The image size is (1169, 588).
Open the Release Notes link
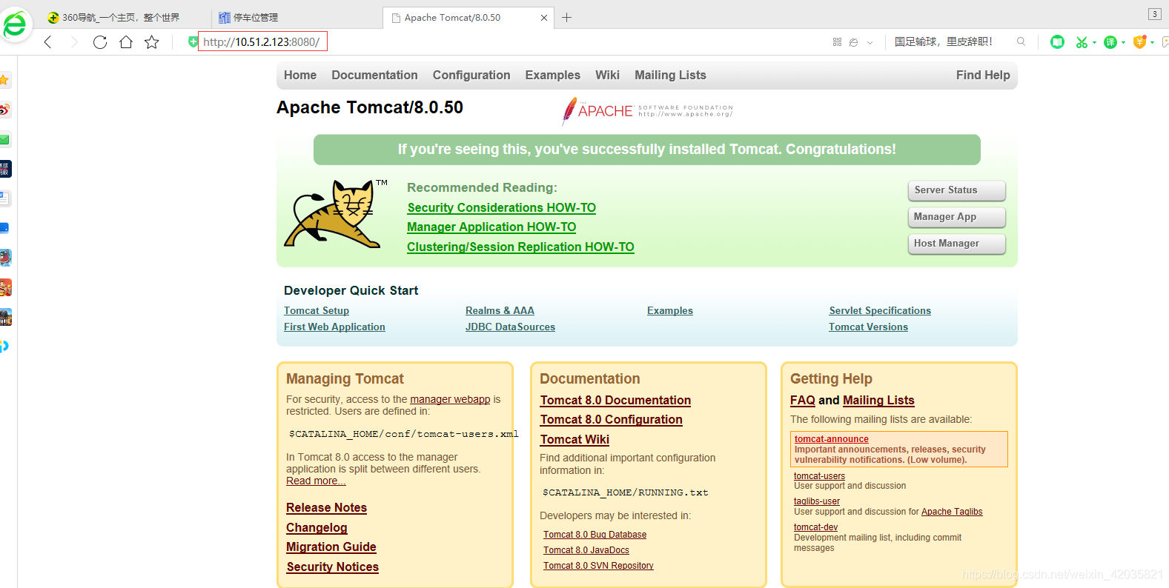(x=327, y=508)
